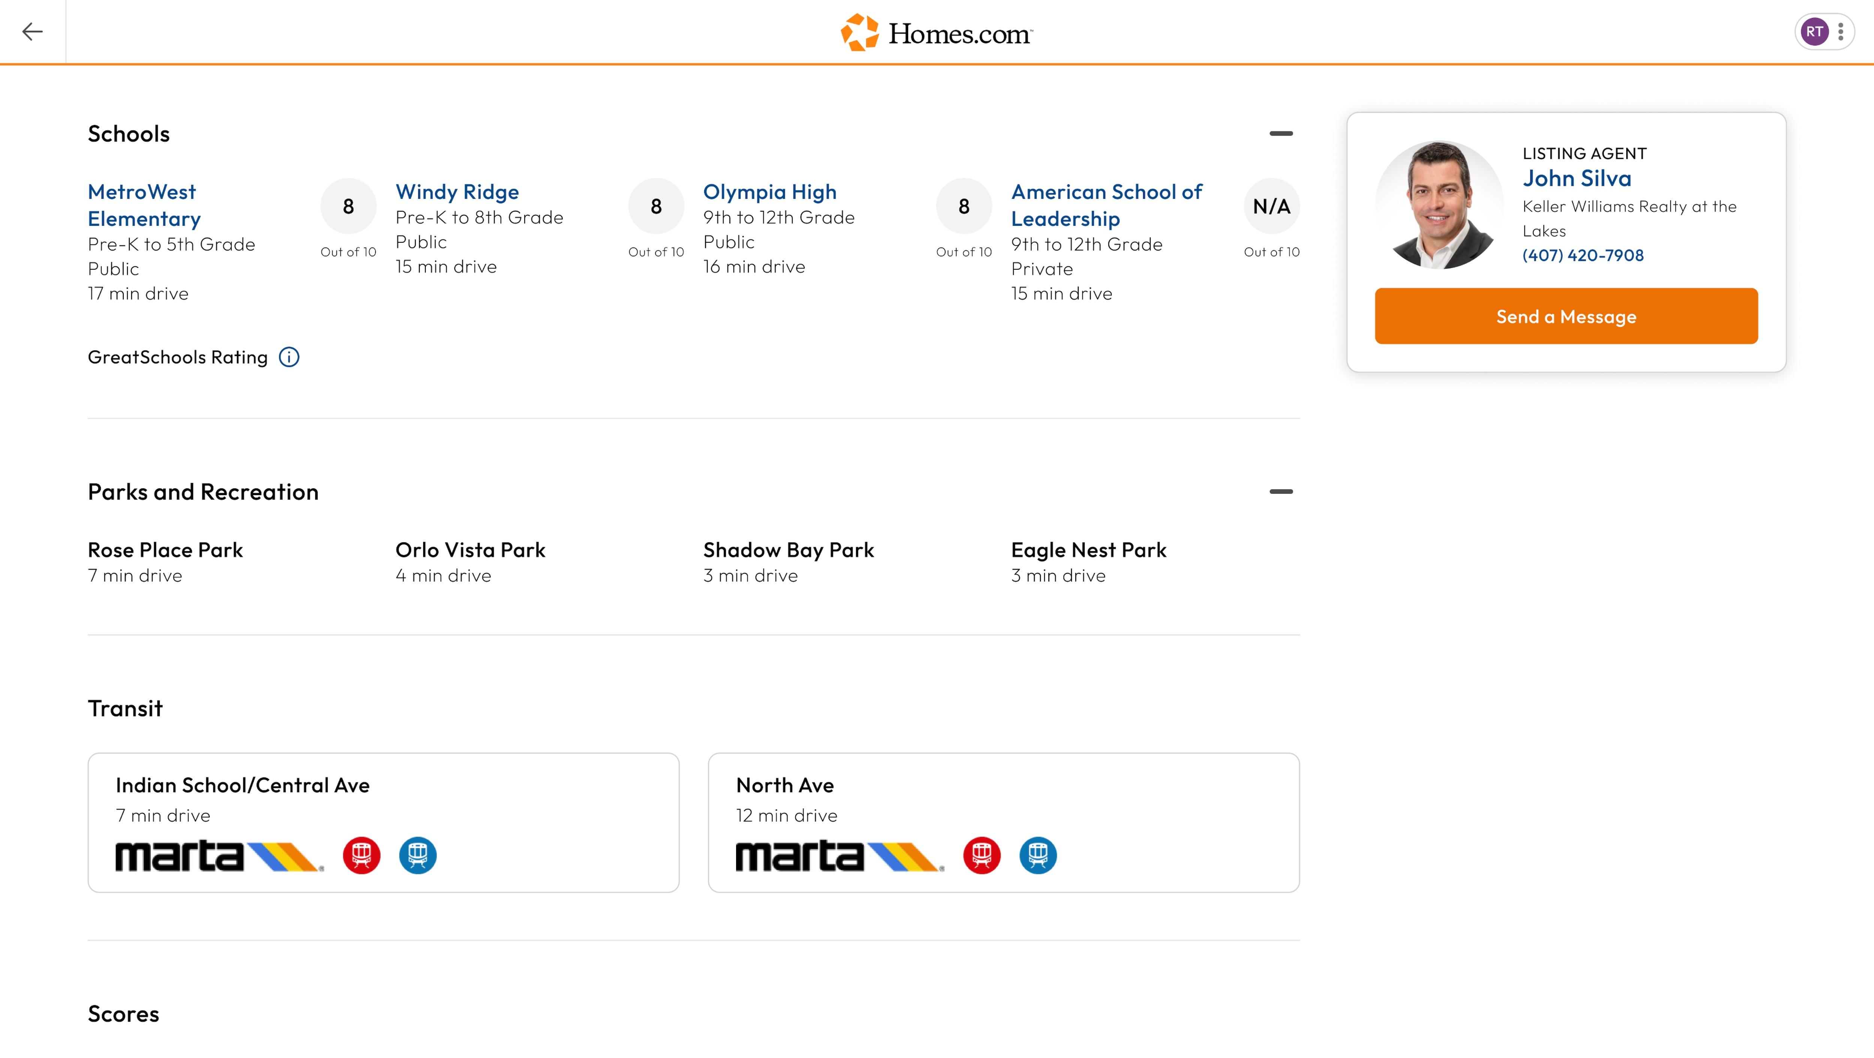
Task: Click MARTA logo in Indian School/Central Ave card
Action: (x=220, y=856)
